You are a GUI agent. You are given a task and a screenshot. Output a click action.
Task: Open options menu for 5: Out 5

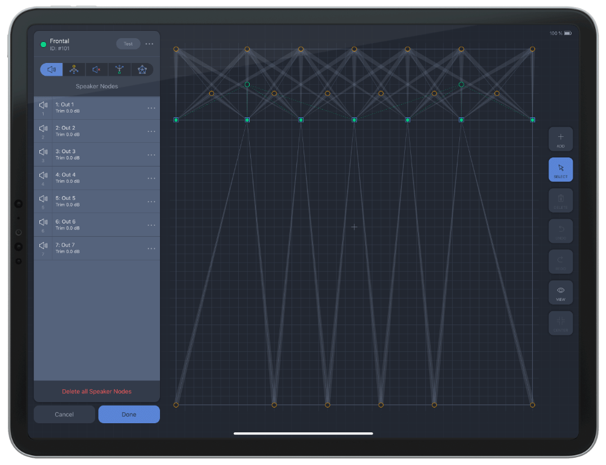151,202
